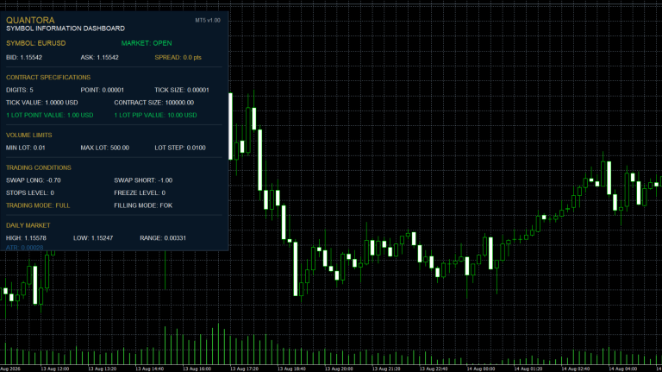Click the MT5 v1.00 version label
662x372 pixels.
pyautogui.click(x=208, y=21)
